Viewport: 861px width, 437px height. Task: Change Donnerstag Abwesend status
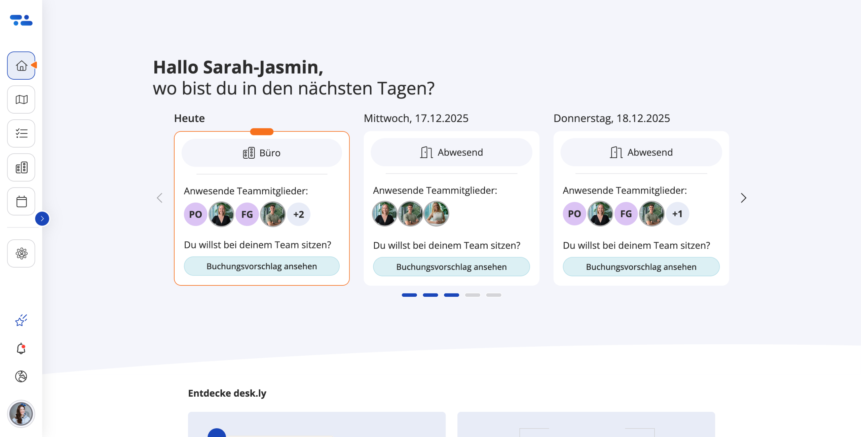click(x=641, y=152)
